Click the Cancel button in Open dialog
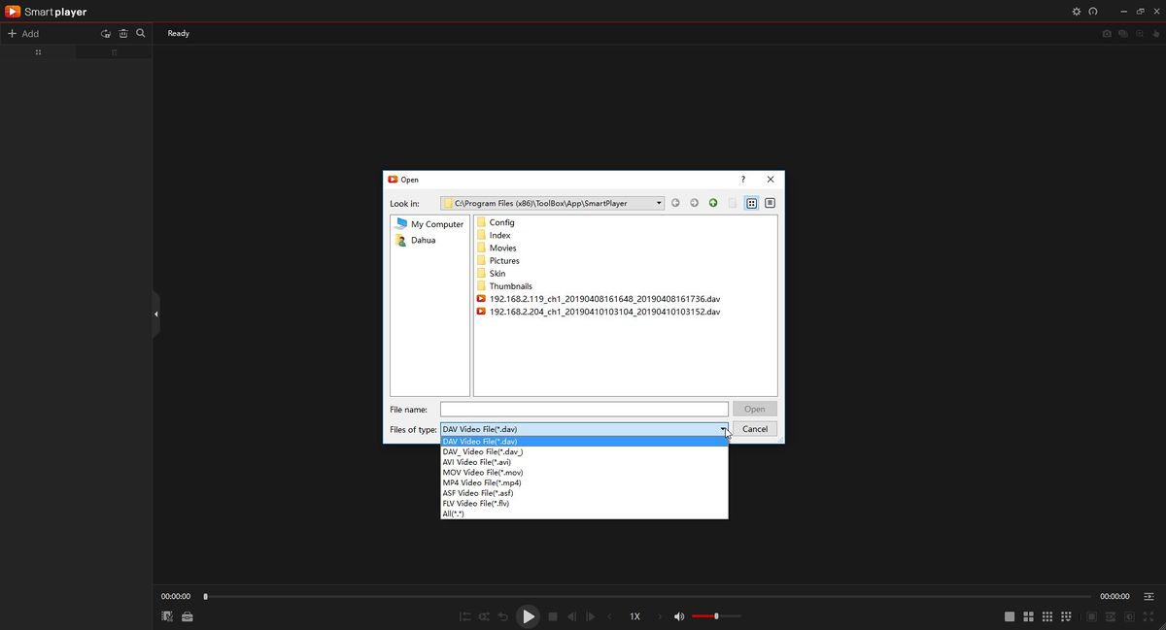This screenshot has width=1166, height=630. click(x=755, y=429)
